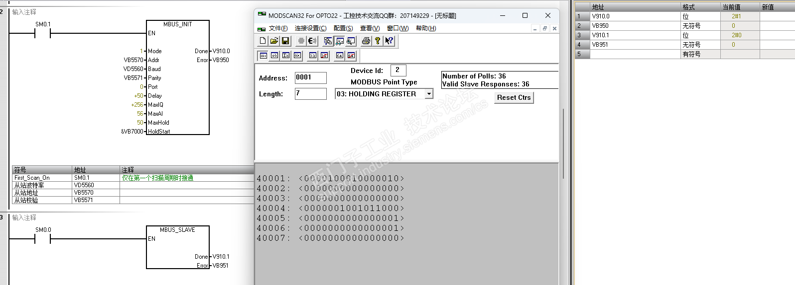795x285 pixels.
Task: Open the 帮助(H) menu
Action: point(426,28)
